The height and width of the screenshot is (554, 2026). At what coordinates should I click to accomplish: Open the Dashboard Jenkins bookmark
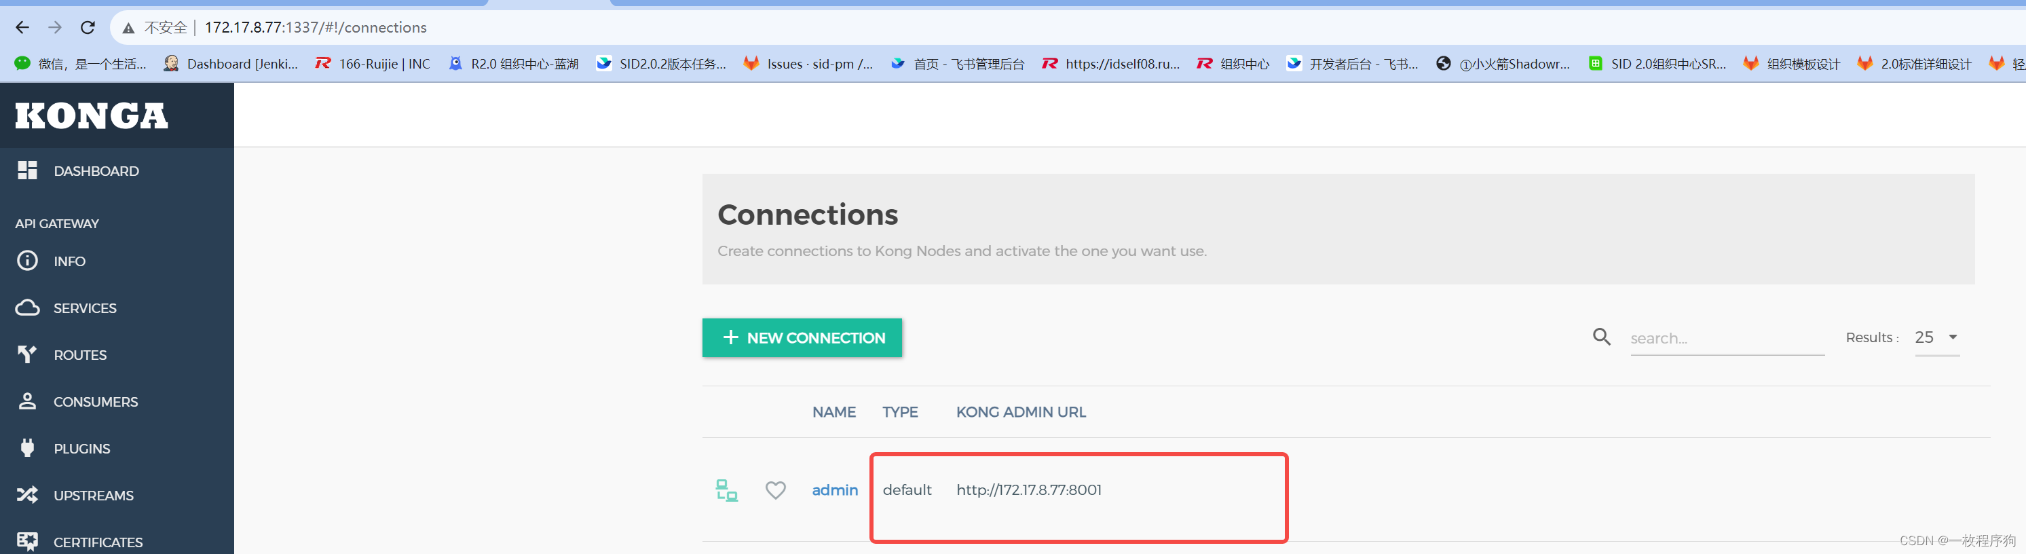click(x=231, y=64)
